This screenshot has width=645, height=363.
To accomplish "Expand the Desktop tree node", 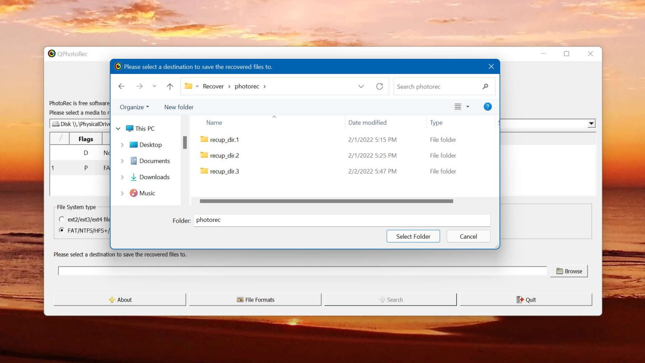I will pos(122,145).
